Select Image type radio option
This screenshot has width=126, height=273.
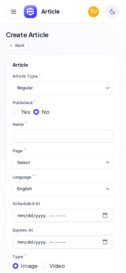click(16, 266)
